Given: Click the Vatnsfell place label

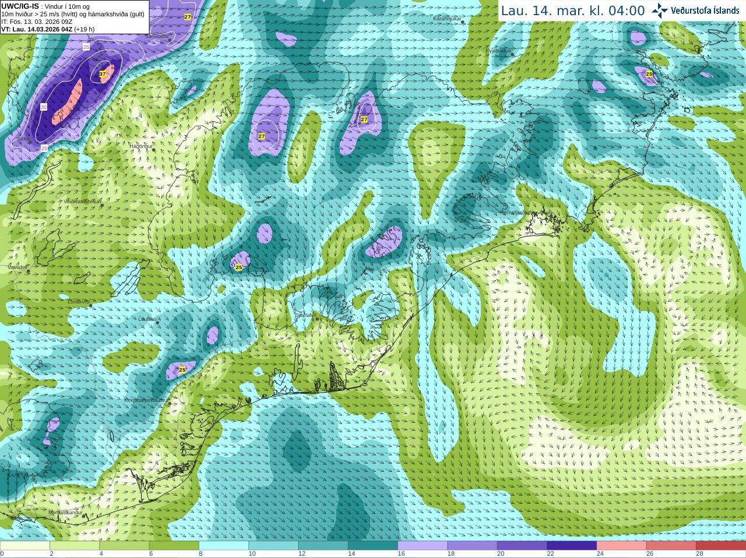Looking at the screenshot, I should click(x=17, y=267).
